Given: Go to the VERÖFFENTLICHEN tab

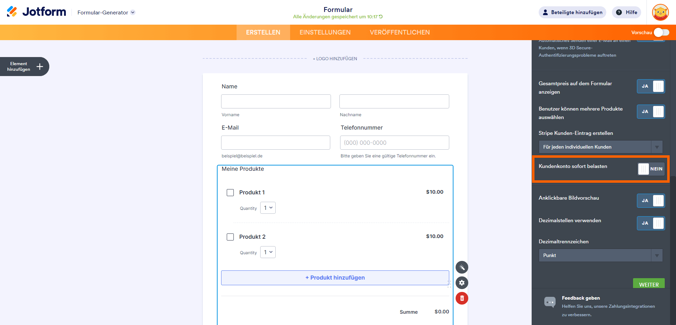Looking at the screenshot, I should click(400, 32).
